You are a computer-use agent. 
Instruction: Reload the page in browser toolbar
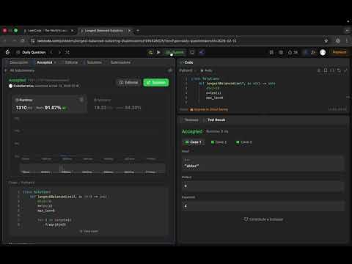[23, 41]
